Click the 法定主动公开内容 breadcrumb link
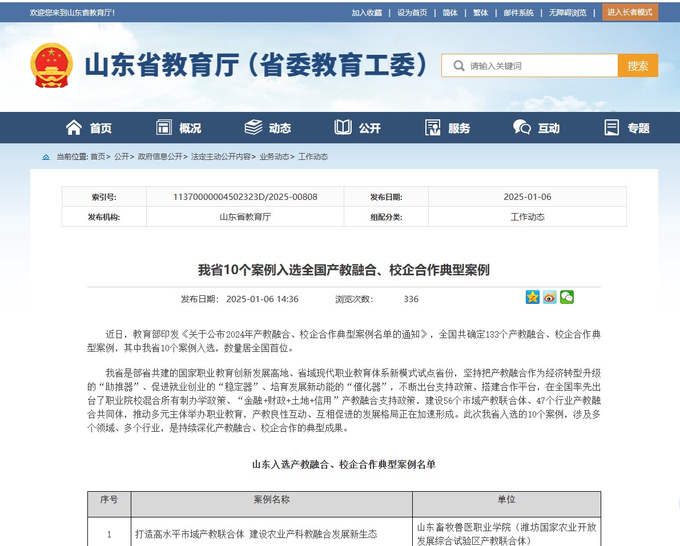The image size is (680, 546). [221, 156]
